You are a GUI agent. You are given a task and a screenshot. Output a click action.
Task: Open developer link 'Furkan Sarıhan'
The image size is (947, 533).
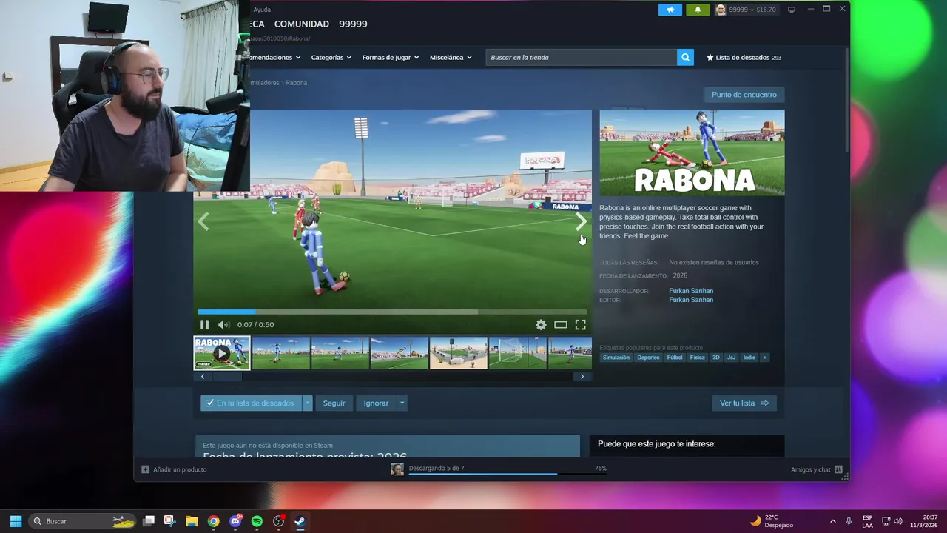point(691,291)
